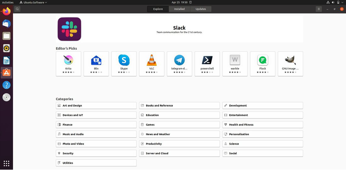Image resolution: width=346 pixels, height=170 pixels.
Task: Launch Thunderbird Mail from the dock
Action: pos(6,23)
